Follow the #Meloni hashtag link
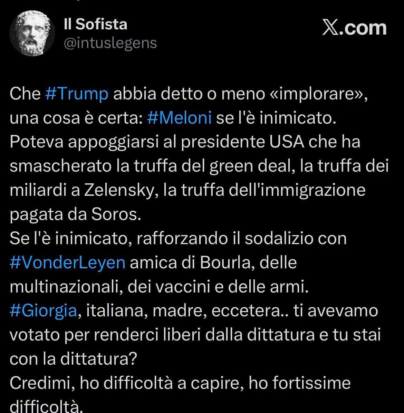 pyautogui.click(x=179, y=117)
